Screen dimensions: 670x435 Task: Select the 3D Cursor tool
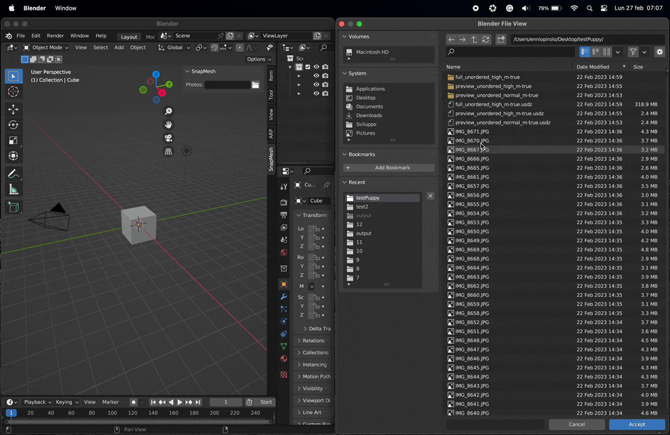point(13,91)
